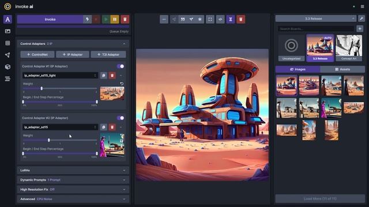Click the Search Boards input field

[x=316, y=29]
